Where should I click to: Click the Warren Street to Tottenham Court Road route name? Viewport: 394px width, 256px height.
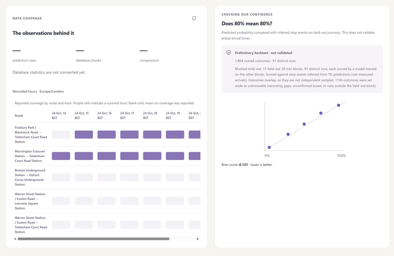31,225
